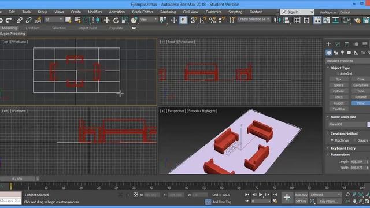Image resolution: width=370 pixels, height=208 pixels.
Task: Open the Graph Editors menu
Action: (143, 12)
